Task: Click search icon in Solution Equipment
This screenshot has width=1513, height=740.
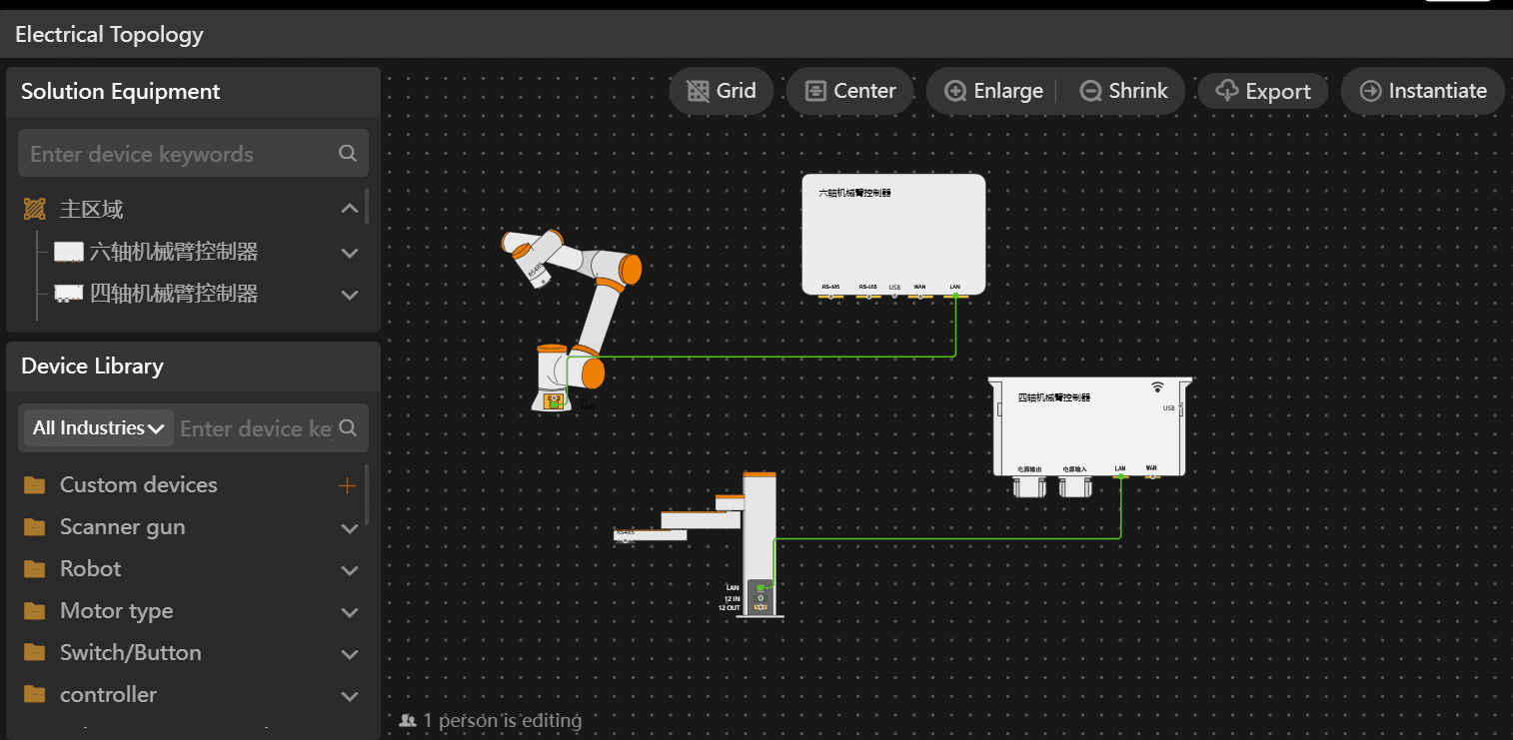Action: tap(348, 153)
